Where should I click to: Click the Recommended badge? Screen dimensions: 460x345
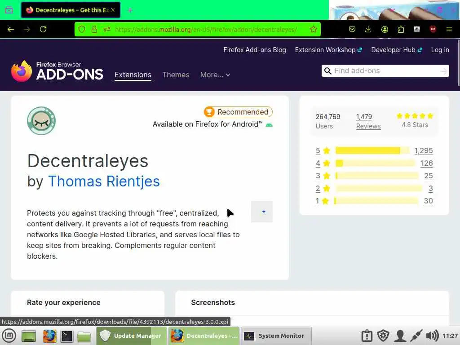[x=238, y=112]
